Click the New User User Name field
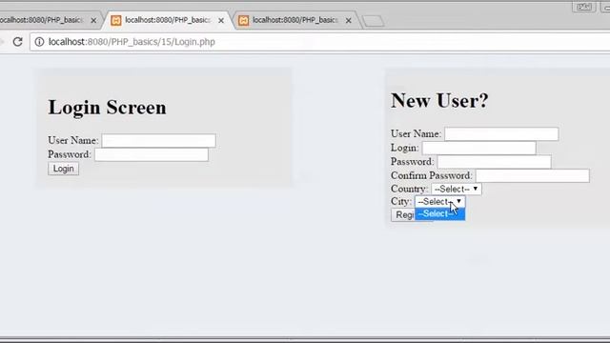 [x=501, y=133]
